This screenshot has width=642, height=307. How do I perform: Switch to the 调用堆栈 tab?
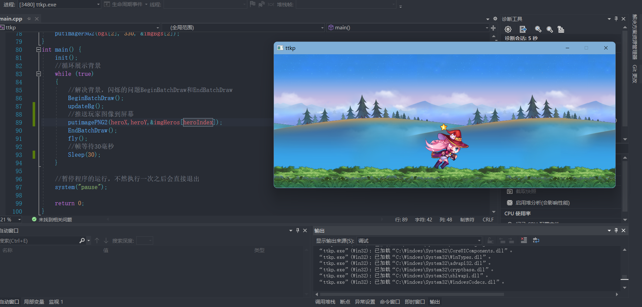(325, 302)
